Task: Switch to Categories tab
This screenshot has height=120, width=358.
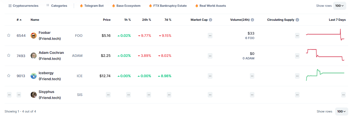Action: tap(57, 6)
